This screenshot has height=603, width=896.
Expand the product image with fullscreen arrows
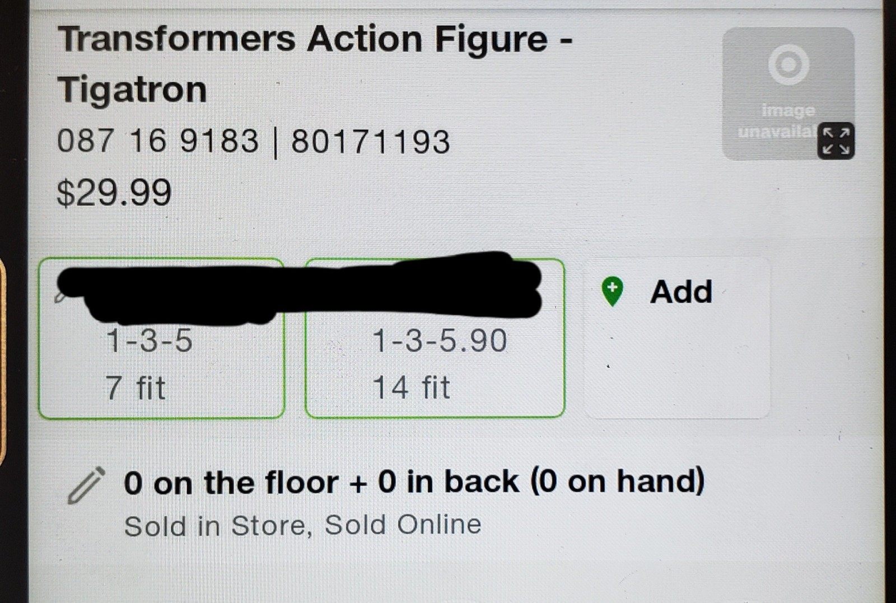[x=836, y=141]
